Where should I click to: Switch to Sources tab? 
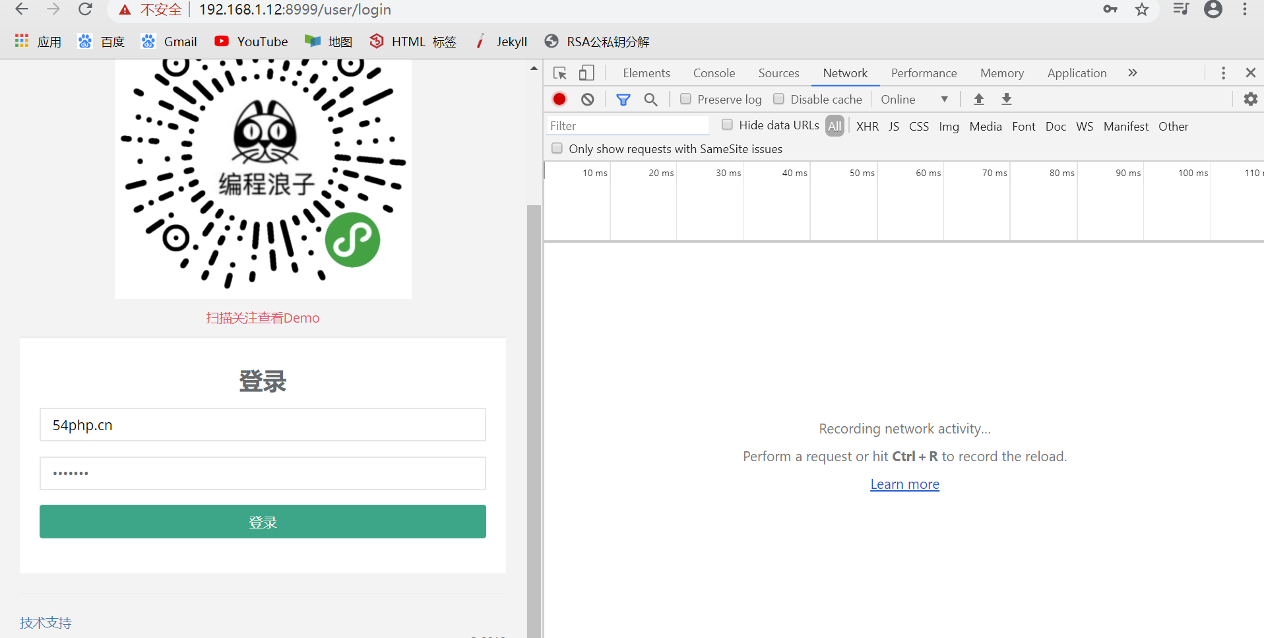coord(778,73)
